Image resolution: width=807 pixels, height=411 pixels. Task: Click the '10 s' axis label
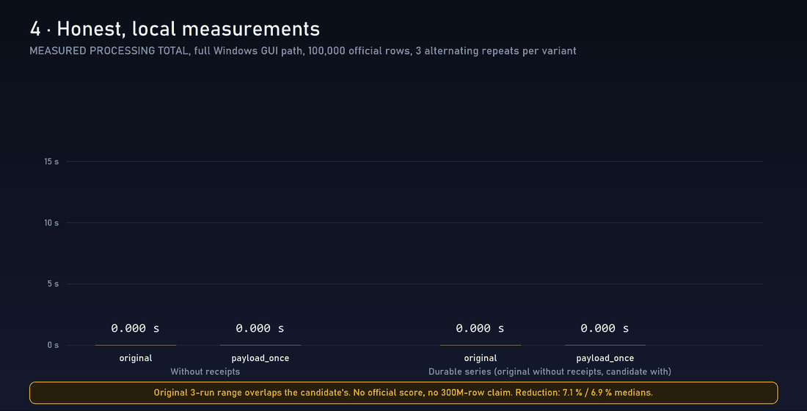point(51,223)
